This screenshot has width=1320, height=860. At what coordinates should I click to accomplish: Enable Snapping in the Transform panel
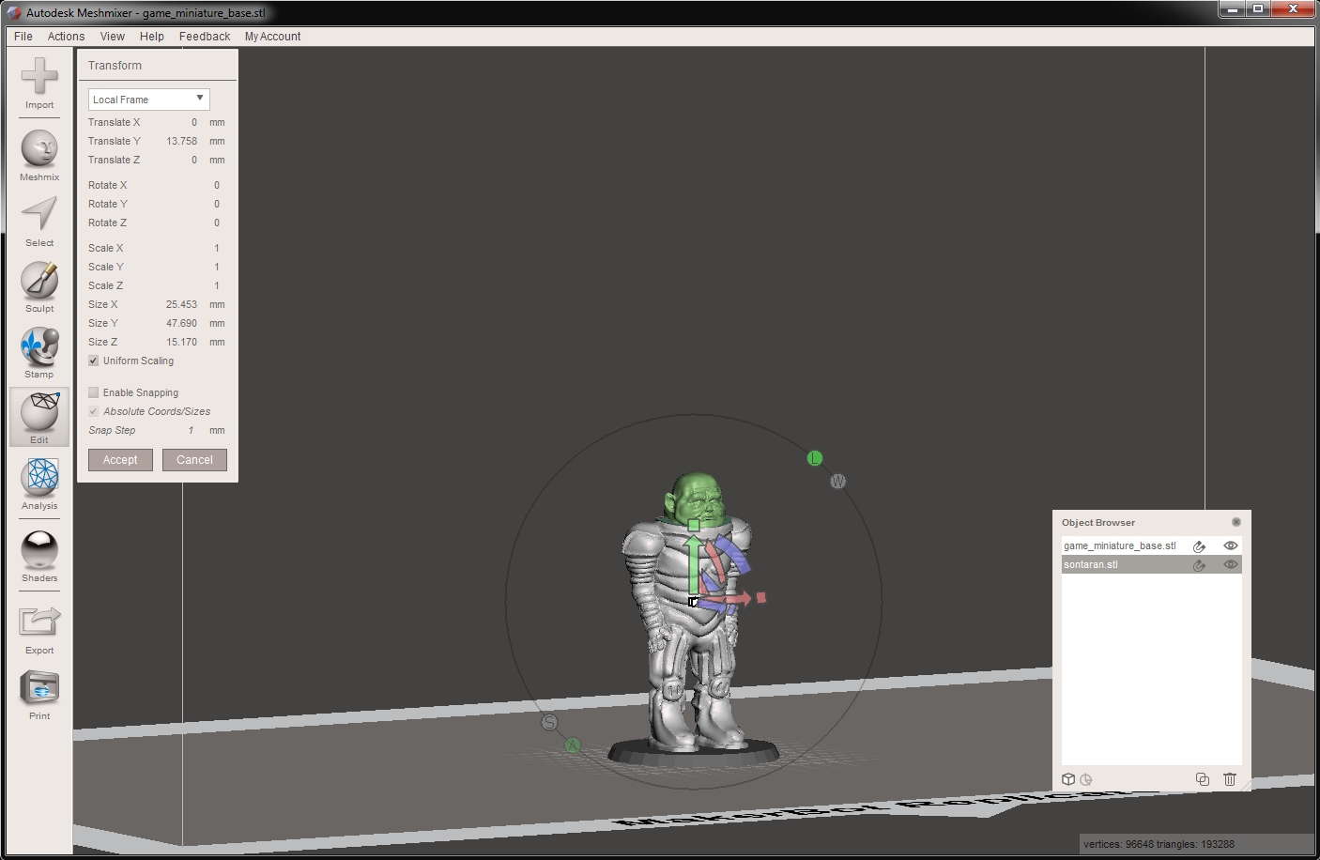pos(93,392)
